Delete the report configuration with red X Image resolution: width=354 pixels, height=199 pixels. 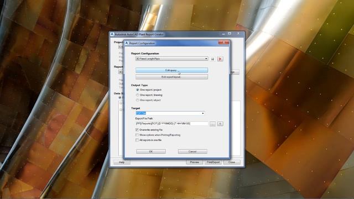pos(220,59)
